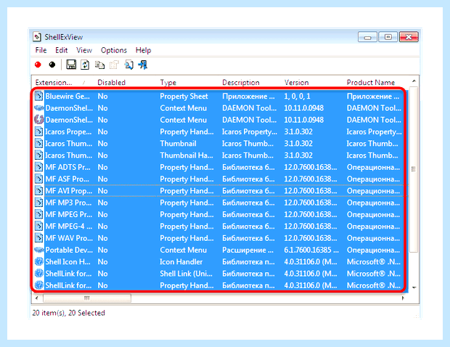Click the find toolbar icon
The image size is (450, 347).
pyautogui.click(x=128, y=65)
